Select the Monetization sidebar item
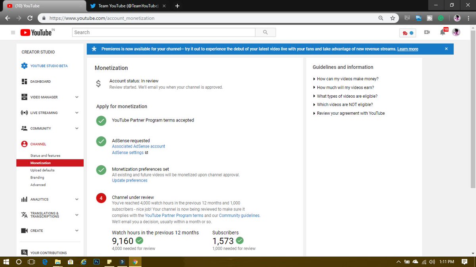The width and height of the screenshot is (476, 267). [50, 163]
